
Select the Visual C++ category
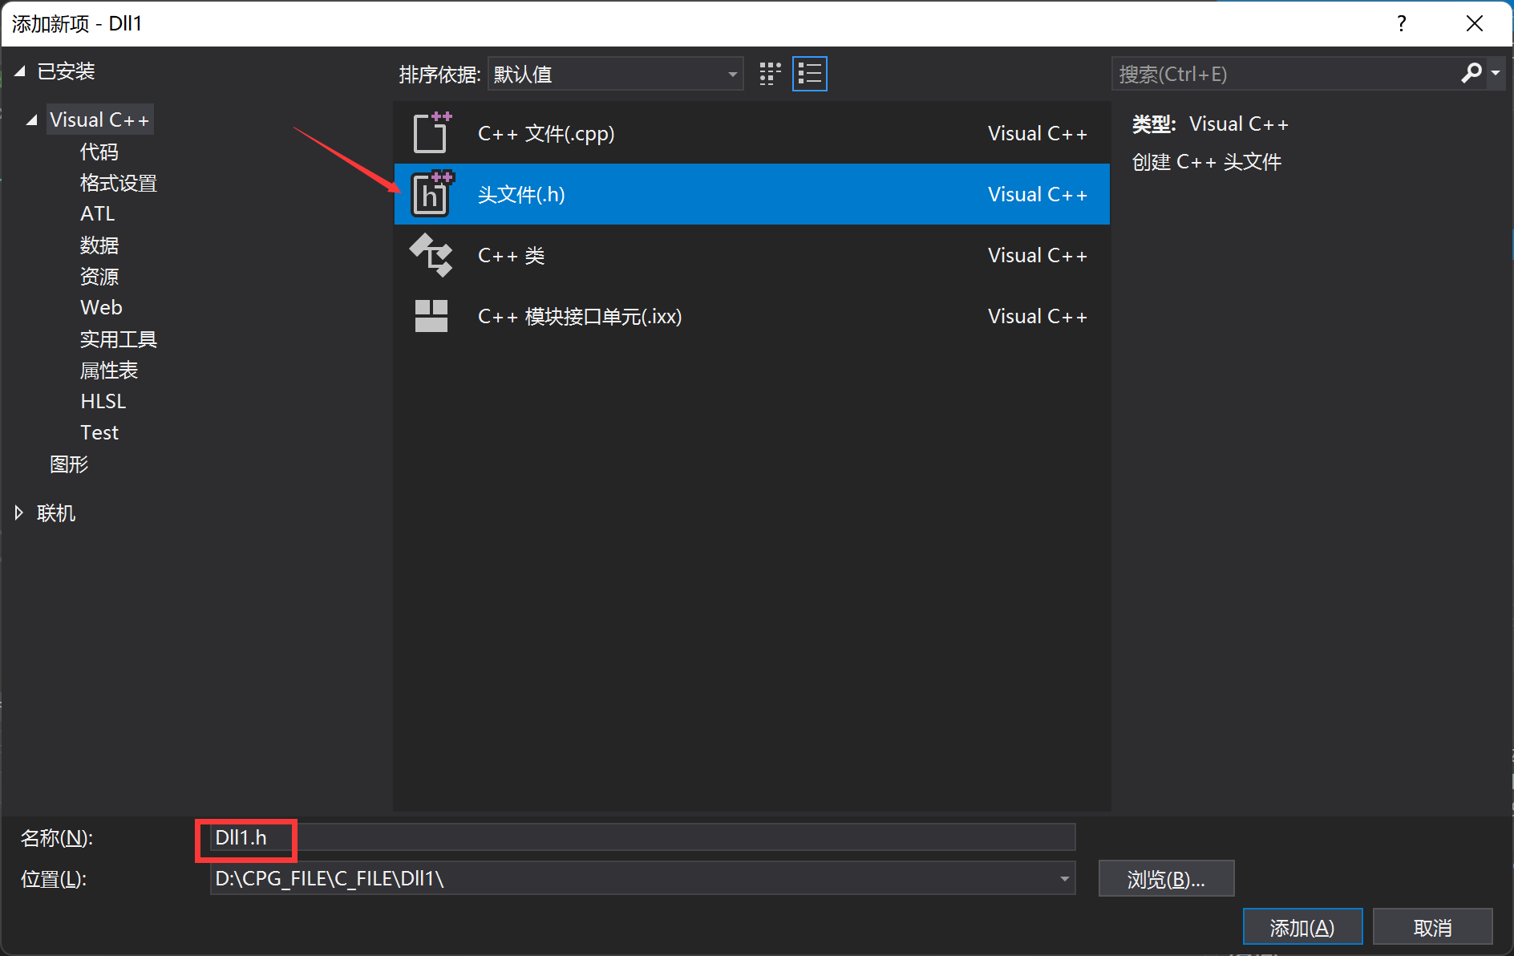click(x=99, y=119)
